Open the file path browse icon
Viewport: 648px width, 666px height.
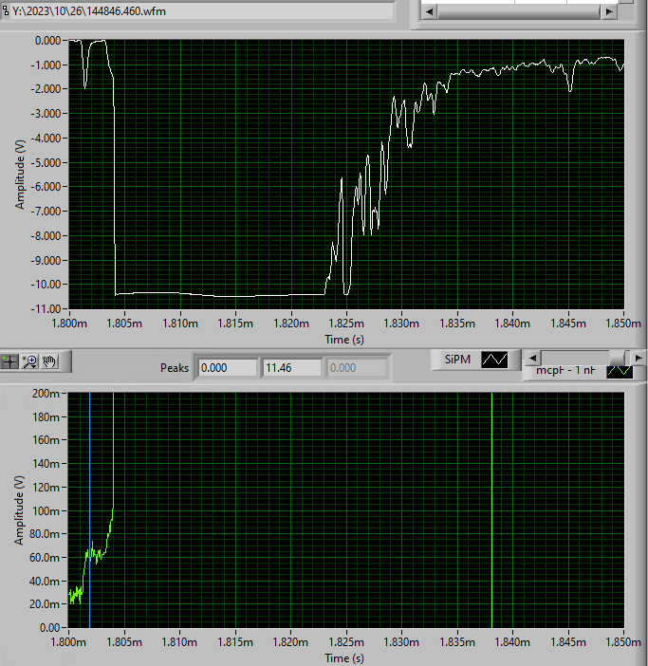6,10
